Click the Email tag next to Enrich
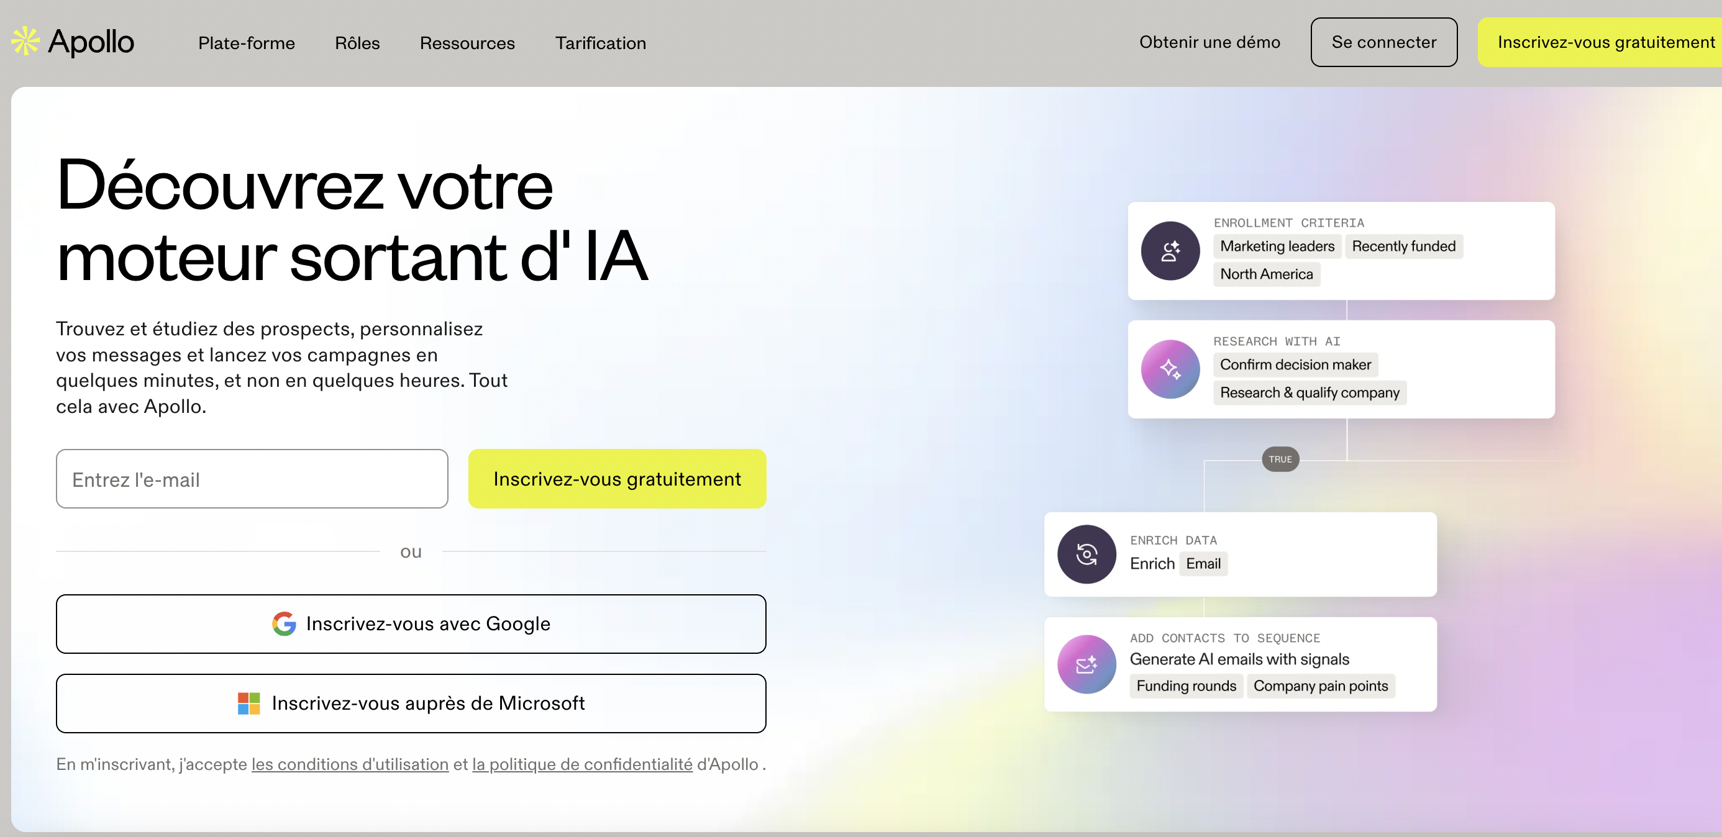The image size is (1722, 837). [1203, 564]
